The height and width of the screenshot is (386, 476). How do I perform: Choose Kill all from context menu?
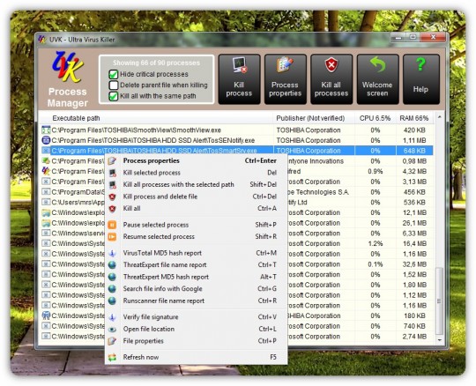[196, 209]
